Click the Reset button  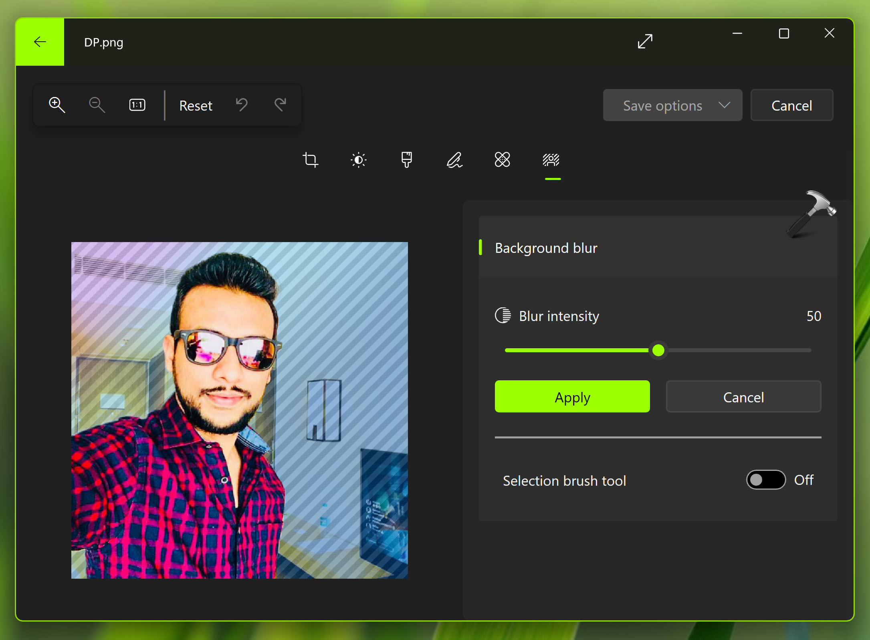click(196, 105)
